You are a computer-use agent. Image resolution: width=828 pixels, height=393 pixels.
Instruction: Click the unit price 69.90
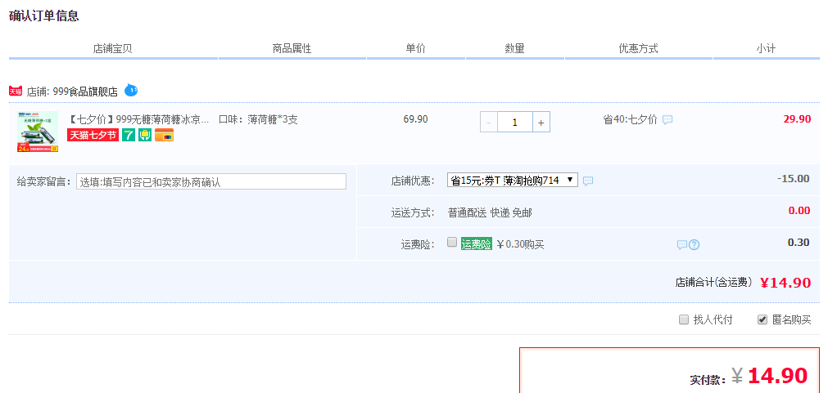[x=415, y=119]
